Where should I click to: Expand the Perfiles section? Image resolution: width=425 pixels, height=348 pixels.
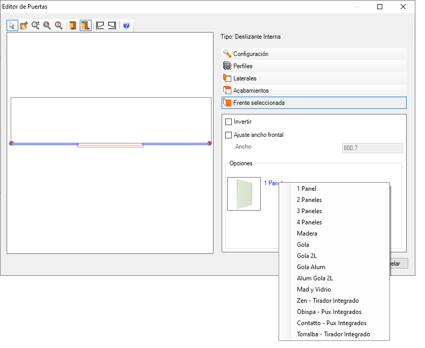[314, 66]
